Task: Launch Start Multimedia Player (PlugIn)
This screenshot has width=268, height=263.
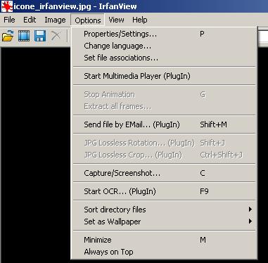Action: [164, 76]
